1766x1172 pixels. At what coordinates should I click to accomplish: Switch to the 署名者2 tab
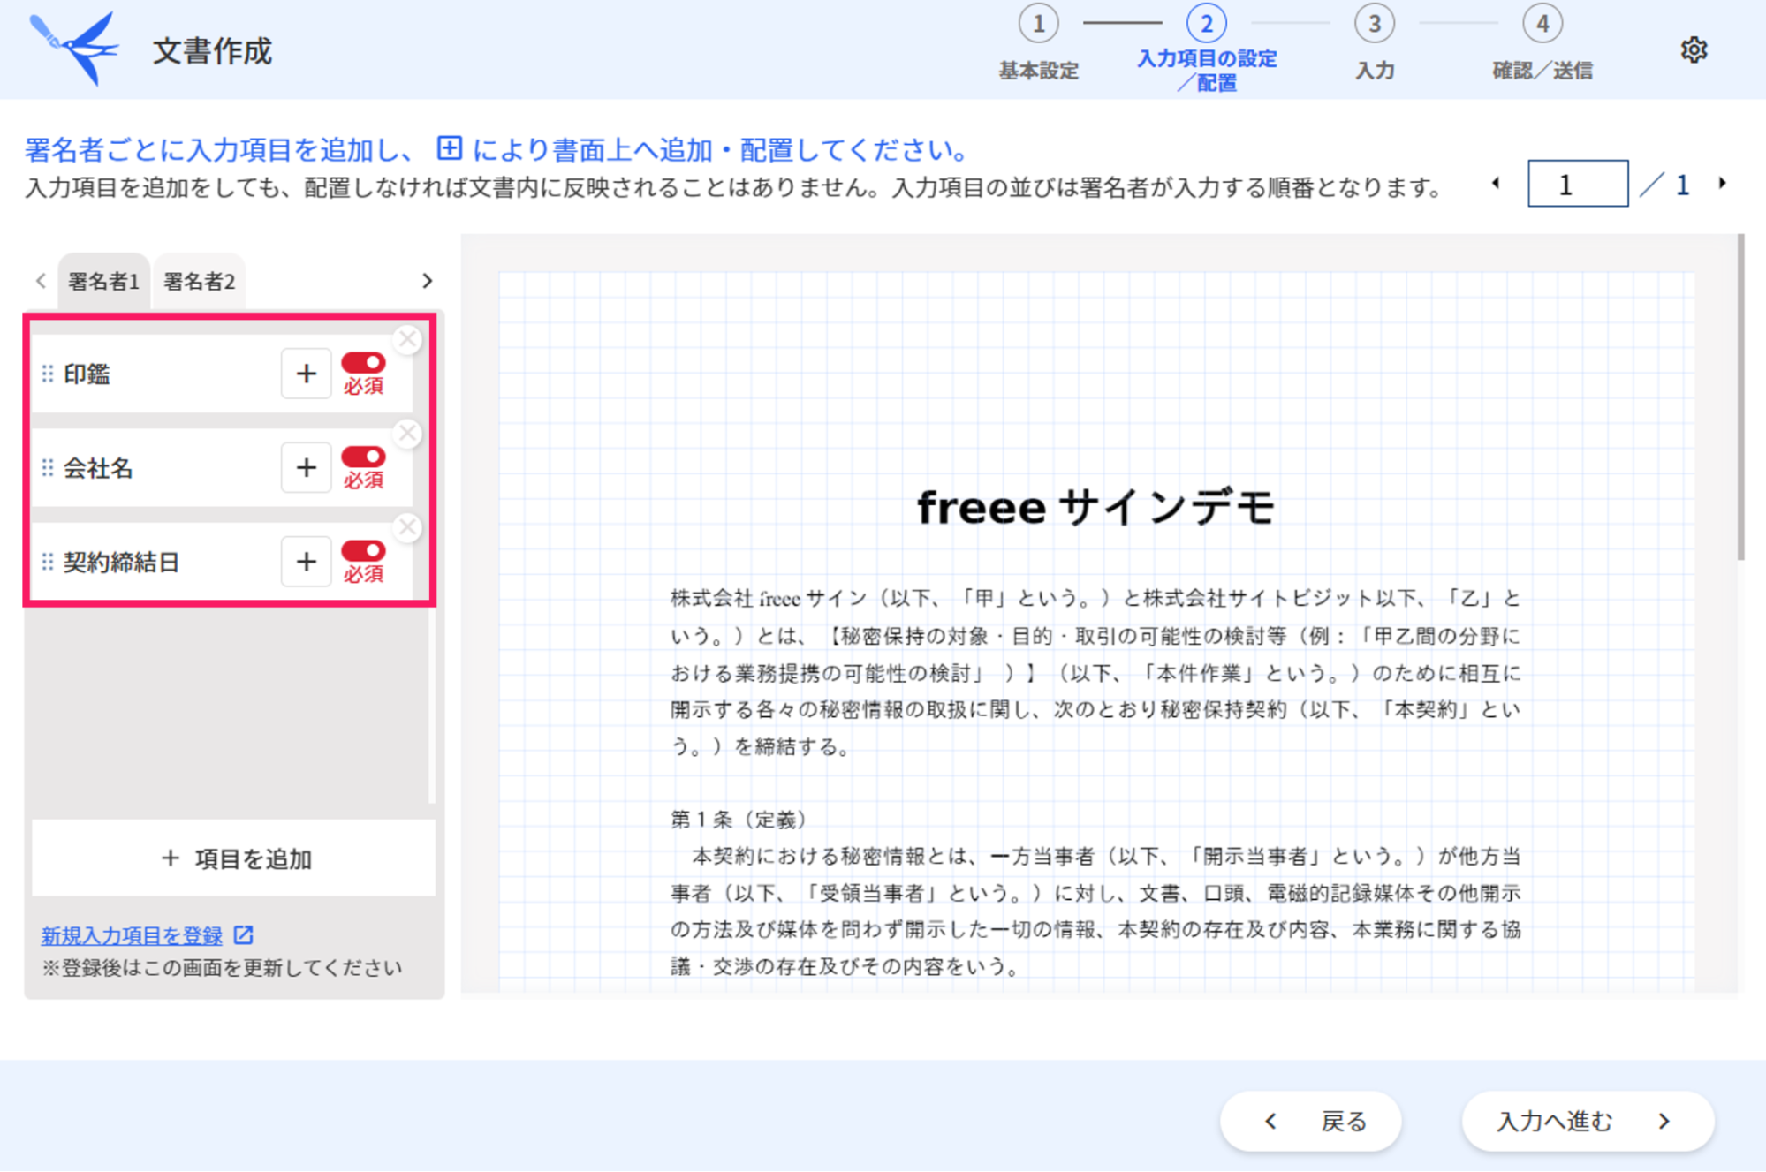click(199, 282)
